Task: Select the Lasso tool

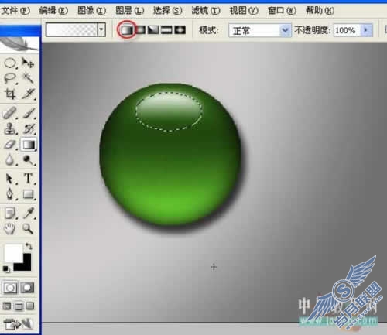Action: pos(10,78)
